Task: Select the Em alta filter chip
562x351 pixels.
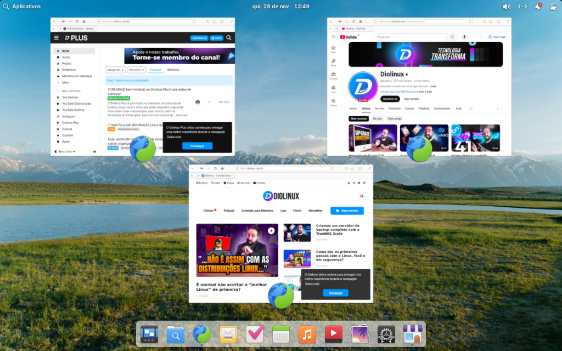Action: (x=378, y=118)
